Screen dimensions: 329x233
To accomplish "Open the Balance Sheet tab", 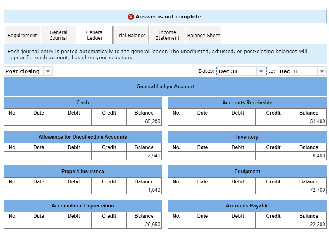I will tap(203, 35).
